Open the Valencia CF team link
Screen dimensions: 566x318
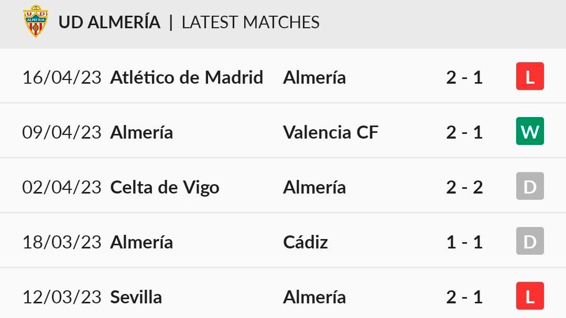point(331,132)
